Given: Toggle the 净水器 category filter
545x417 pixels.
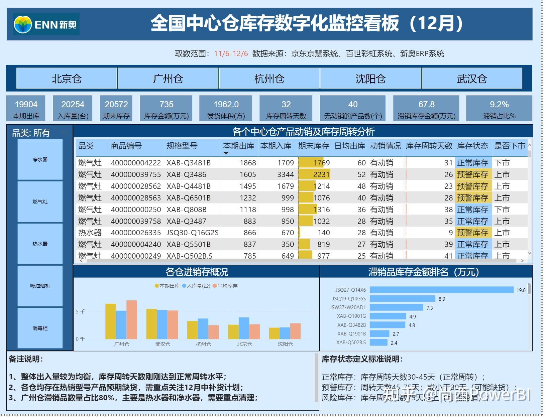Looking at the screenshot, I should pyautogui.click(x=40, y=160).
